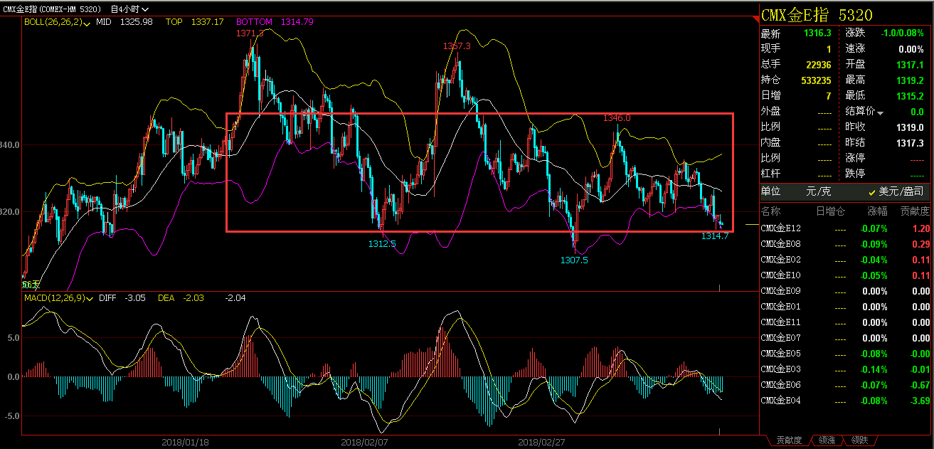The height and width of the screenshot is (449, 934).
Task: Click the 2018/02/27 date axis label
Action: 542,442
